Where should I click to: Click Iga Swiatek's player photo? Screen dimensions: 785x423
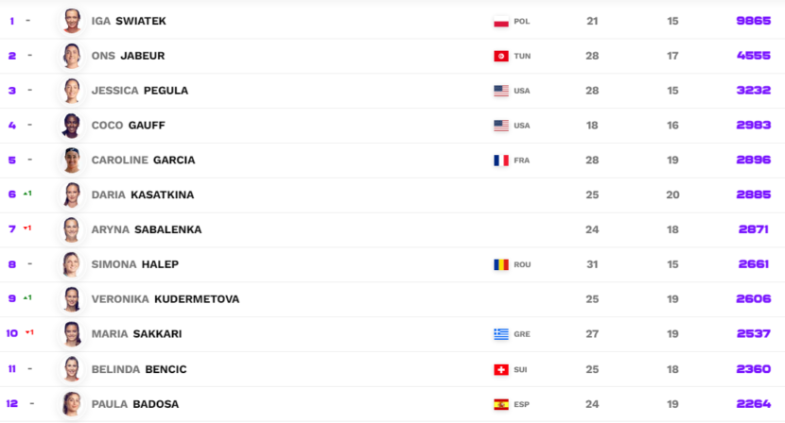[x=72, y=21]
